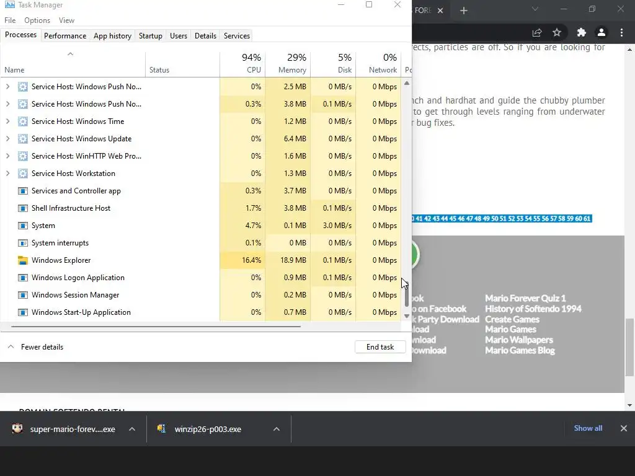Select System 3.0 MB/s disk cell

tap(333, 226)
